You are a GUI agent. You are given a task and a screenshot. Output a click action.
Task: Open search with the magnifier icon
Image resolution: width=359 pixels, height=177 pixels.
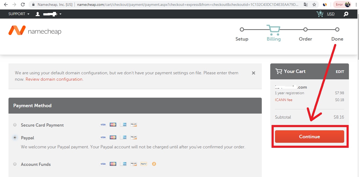[x=346, y=14]
